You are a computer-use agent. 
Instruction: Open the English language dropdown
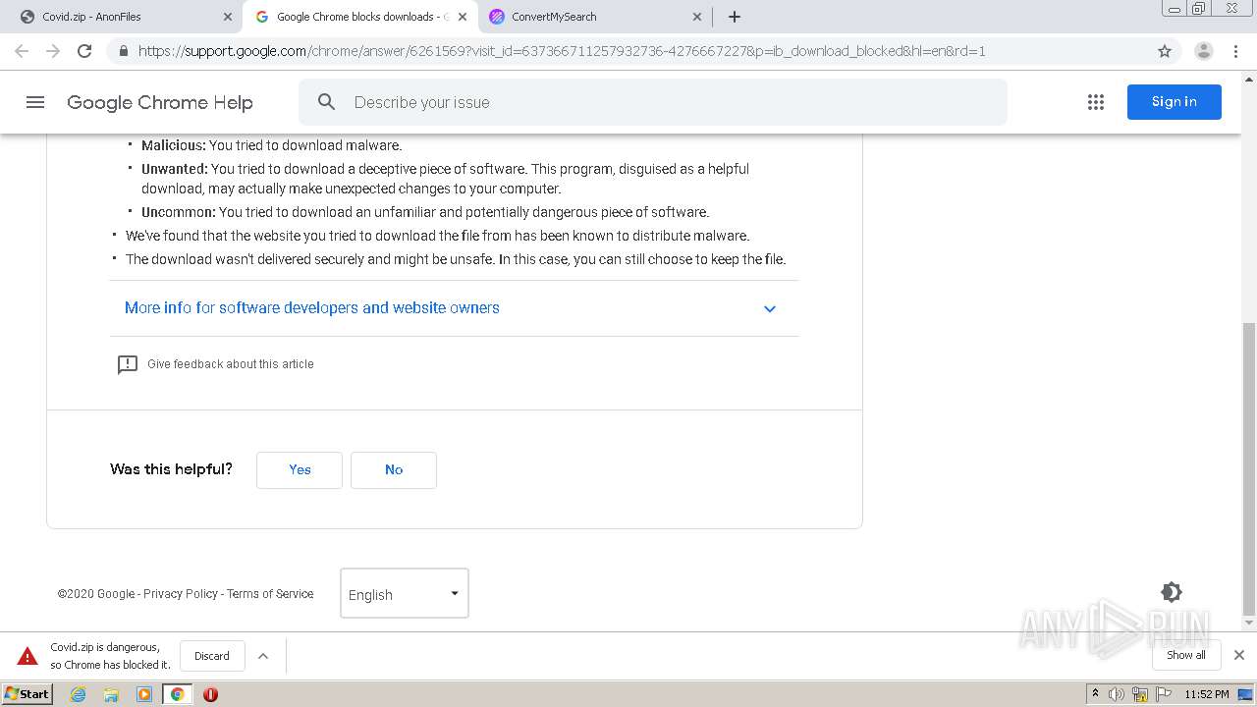(405, 593)
